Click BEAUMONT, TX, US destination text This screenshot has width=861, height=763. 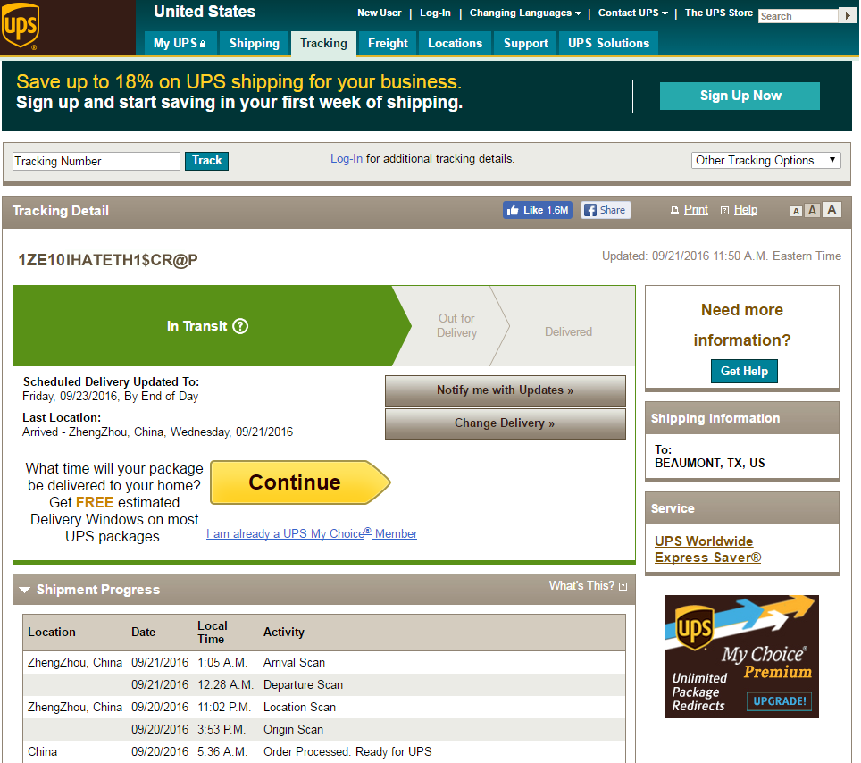tap(709, 463)
